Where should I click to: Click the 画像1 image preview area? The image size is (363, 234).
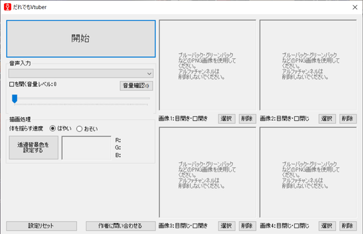pos(207,65)
